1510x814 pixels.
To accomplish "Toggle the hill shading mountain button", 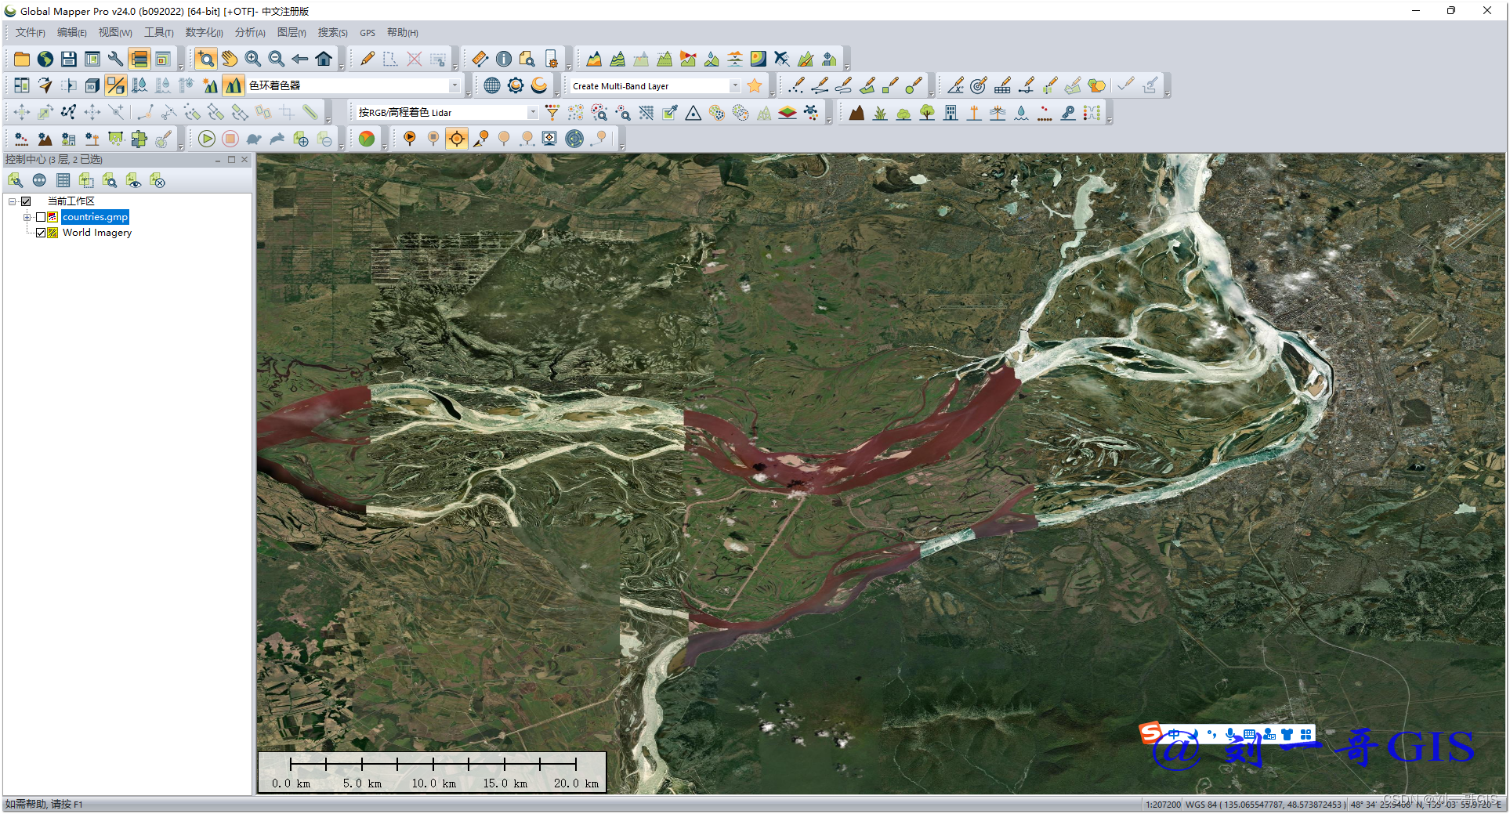I will click(x=233, y=85).
